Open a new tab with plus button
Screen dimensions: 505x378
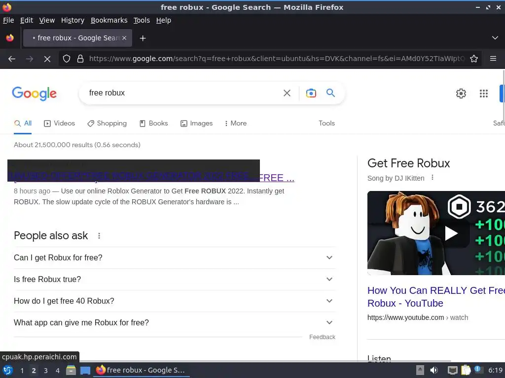(143, 38)
